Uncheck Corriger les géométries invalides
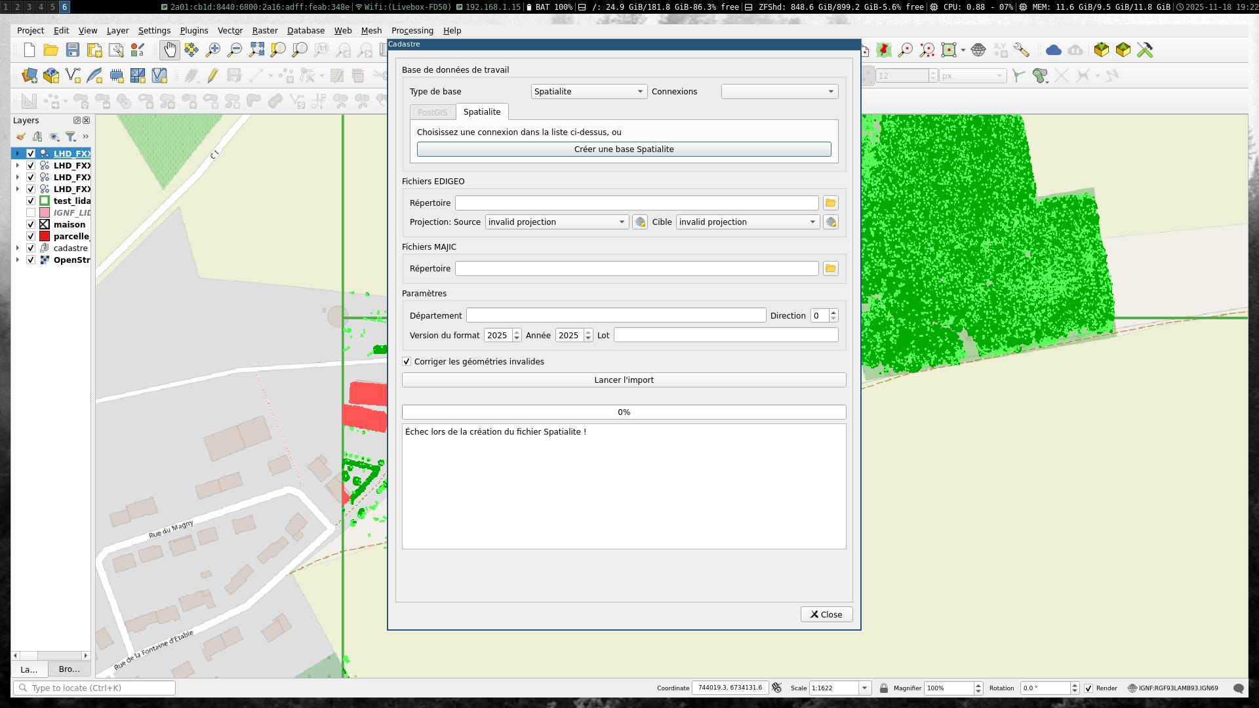The image size is (1259, 708). pyautogui.click(x=407, y=362)
